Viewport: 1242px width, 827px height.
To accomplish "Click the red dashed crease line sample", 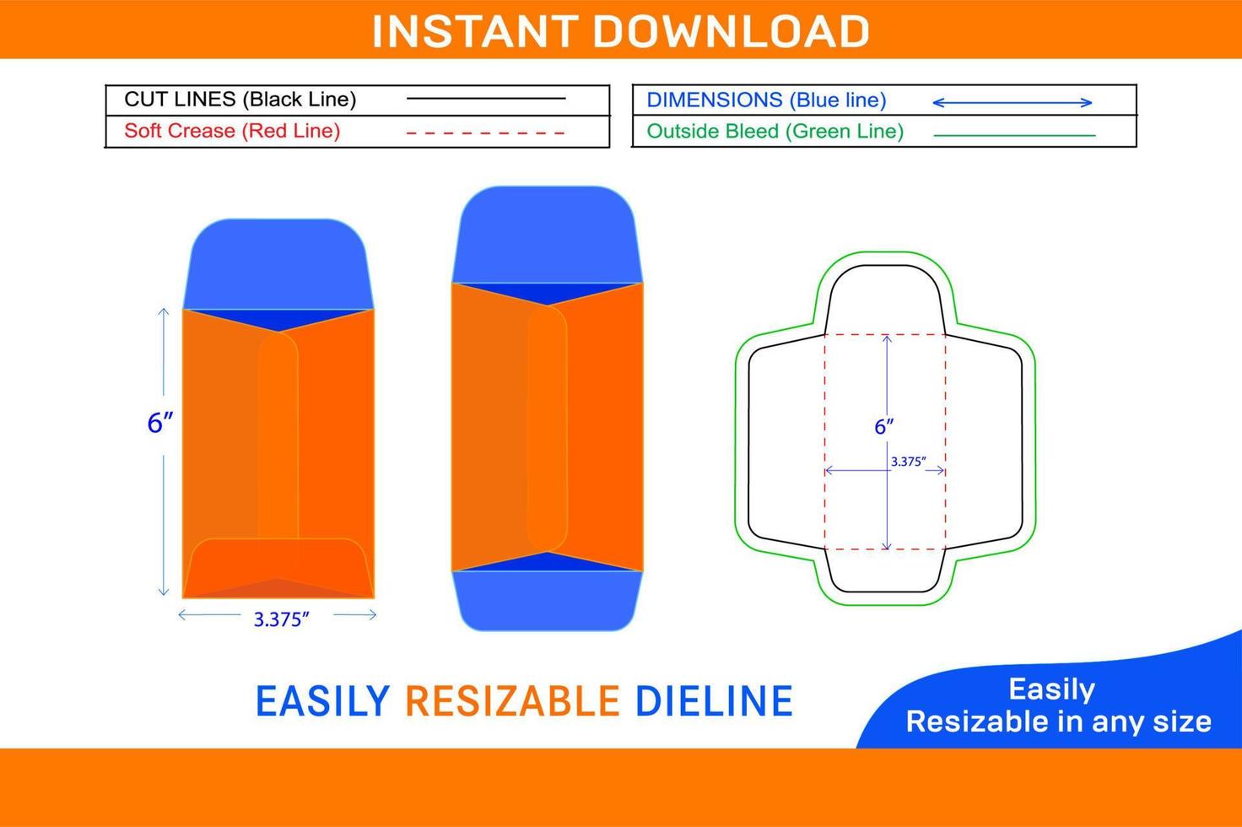I will [486, 133].
